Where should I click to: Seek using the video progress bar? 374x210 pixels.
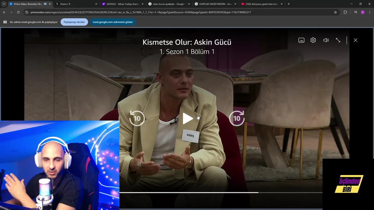221,192
